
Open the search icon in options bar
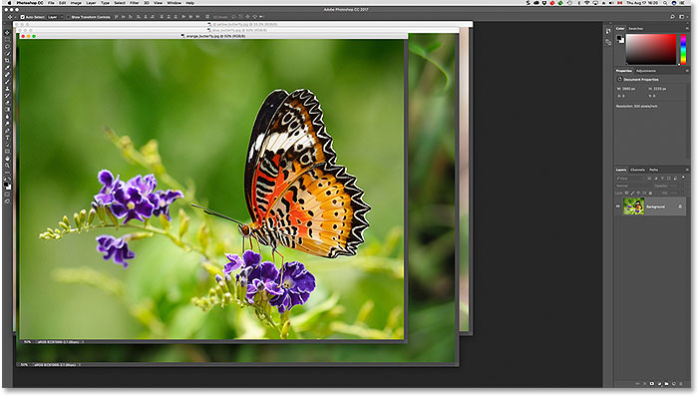672,17
